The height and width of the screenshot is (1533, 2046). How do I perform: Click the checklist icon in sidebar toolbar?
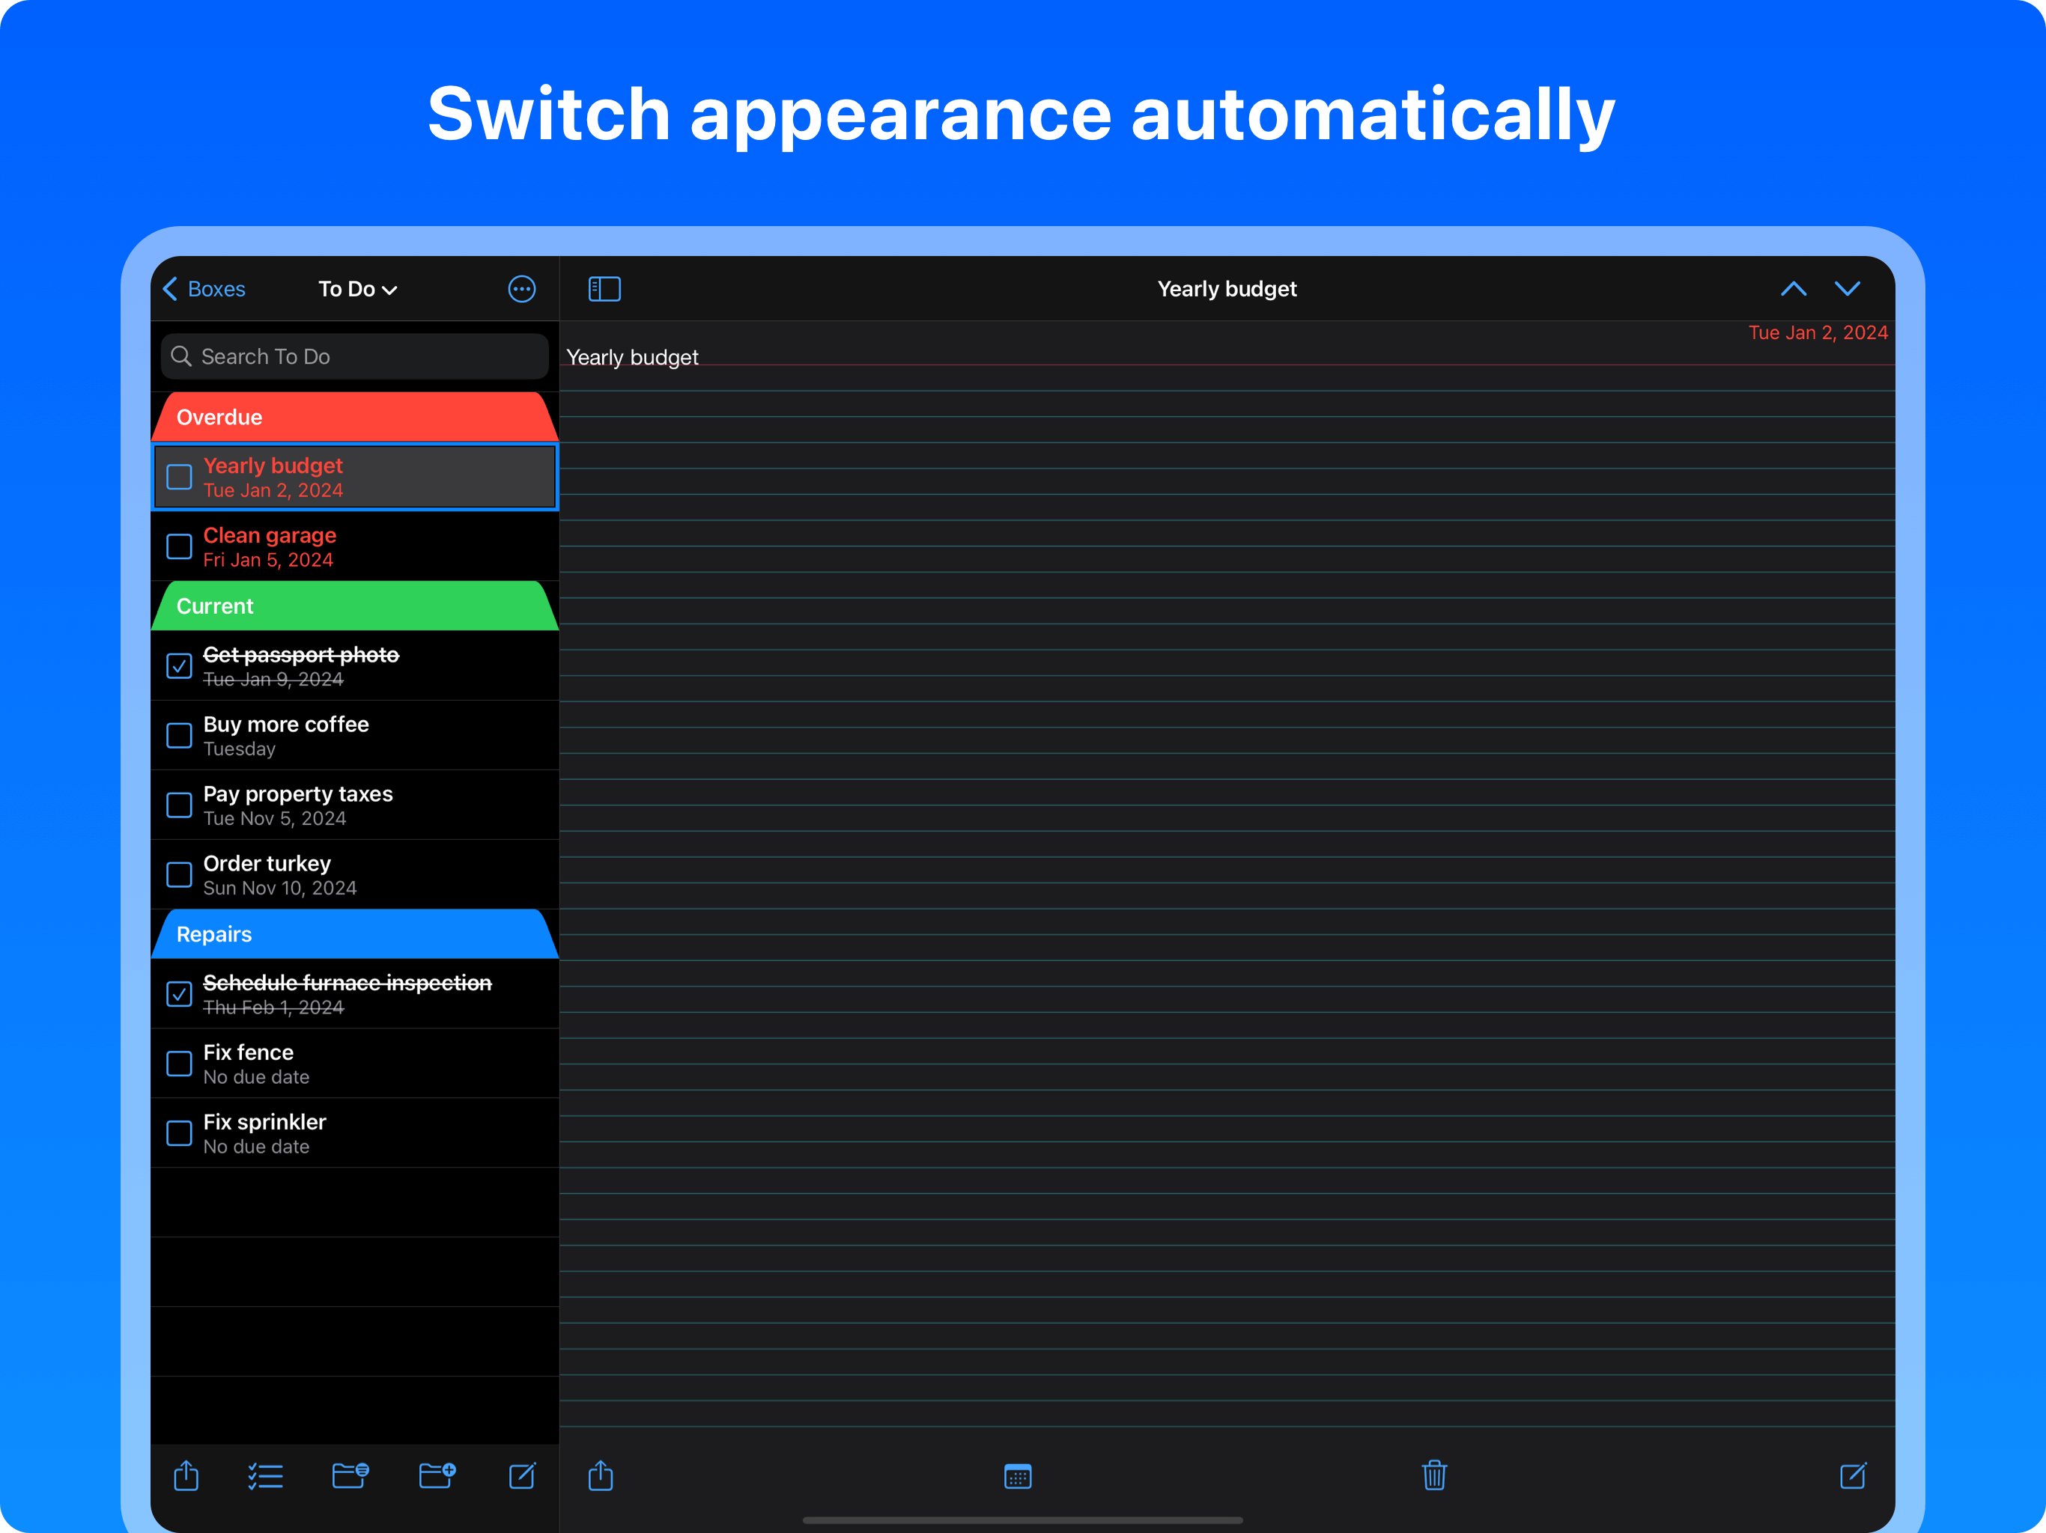pos(265,1475)
